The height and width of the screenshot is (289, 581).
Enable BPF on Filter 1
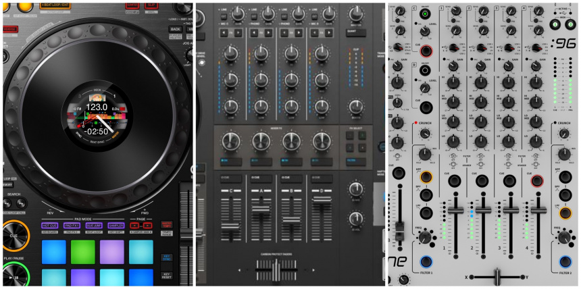coord(426,195)
